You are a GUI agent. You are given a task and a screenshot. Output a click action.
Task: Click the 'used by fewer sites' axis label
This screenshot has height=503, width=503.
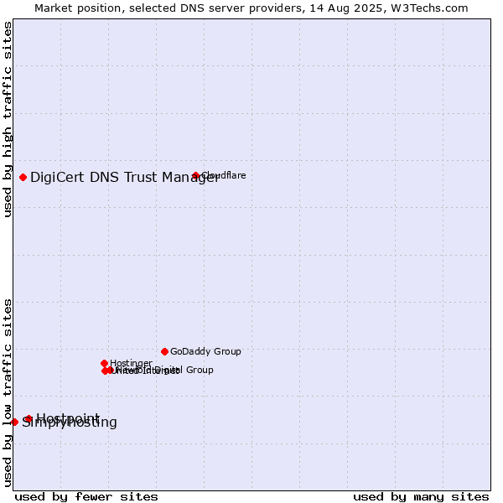click(86, 497)
